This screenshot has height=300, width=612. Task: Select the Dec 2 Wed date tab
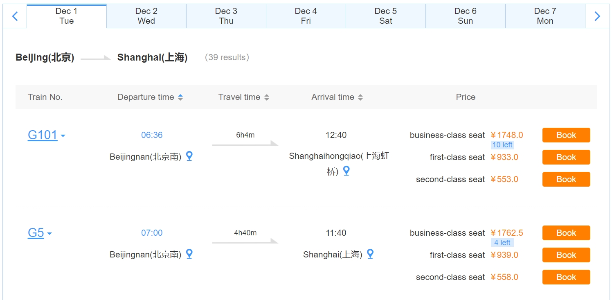146,16
